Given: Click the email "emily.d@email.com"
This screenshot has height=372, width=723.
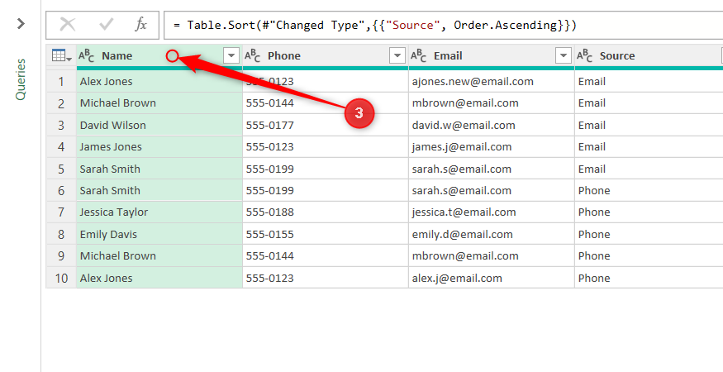Looking at the screenshot, I should 491,235.
